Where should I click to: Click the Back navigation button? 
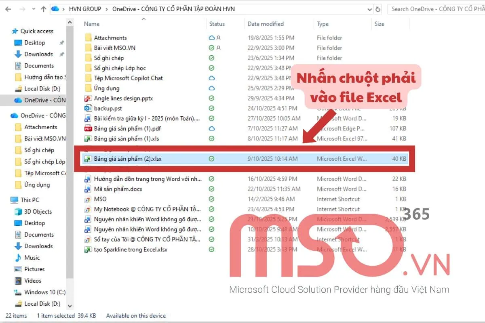coord(8,8)
